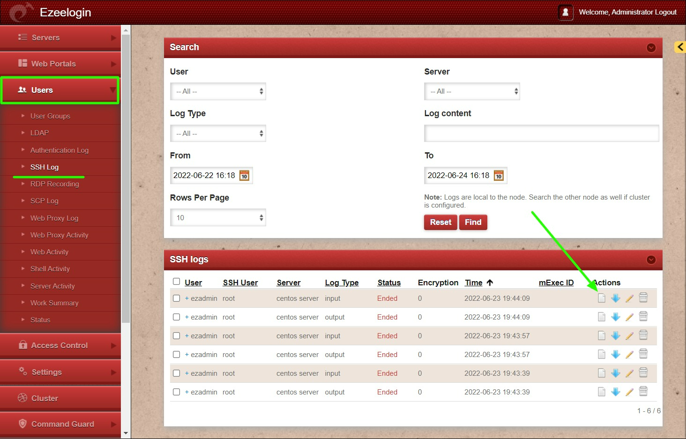
Task: Delete the 19:44:09 output log entry
Action: point(643,316)
